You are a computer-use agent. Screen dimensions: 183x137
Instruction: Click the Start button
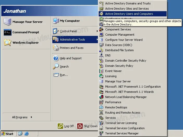[x=7, y=134]
